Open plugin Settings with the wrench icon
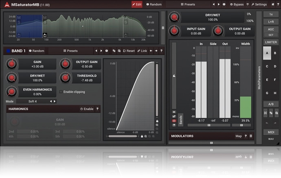The image size is (281, 178). point(259,4)
